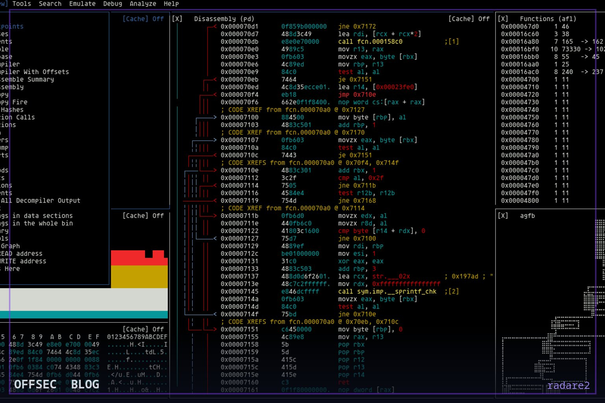The width and height of the screenshot is (605, 403).
Task: Click the yellow color block
Action: coord(139,277)
